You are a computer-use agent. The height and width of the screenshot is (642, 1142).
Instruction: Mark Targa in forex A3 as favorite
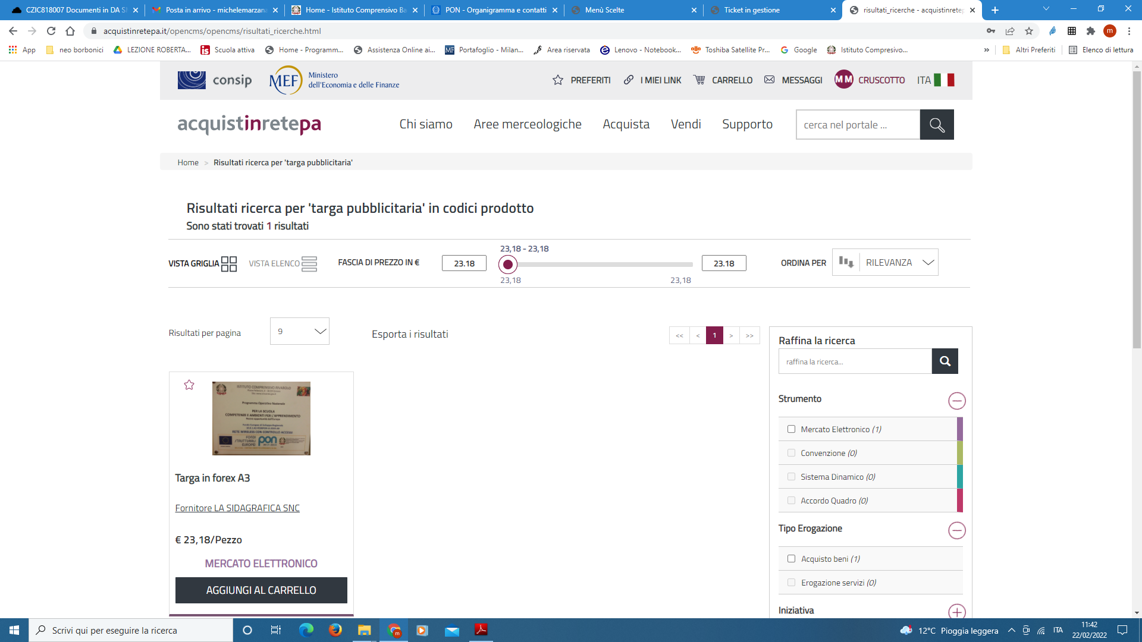pos(189,385)
